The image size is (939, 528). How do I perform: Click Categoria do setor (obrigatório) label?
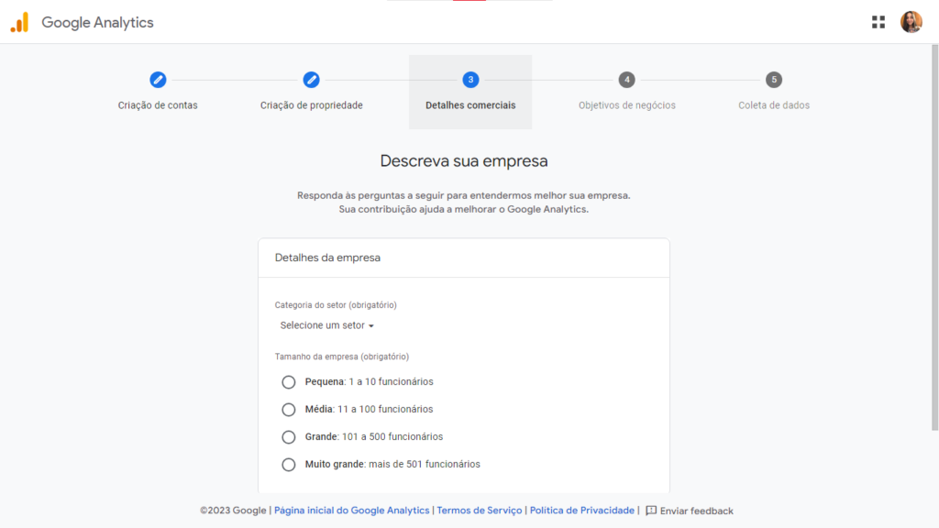coord(336,304)
